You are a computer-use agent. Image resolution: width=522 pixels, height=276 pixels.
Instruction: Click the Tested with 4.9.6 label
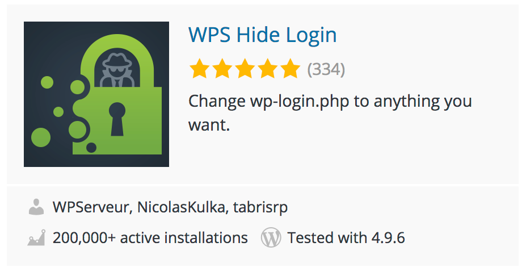click(x=346, y=237)
